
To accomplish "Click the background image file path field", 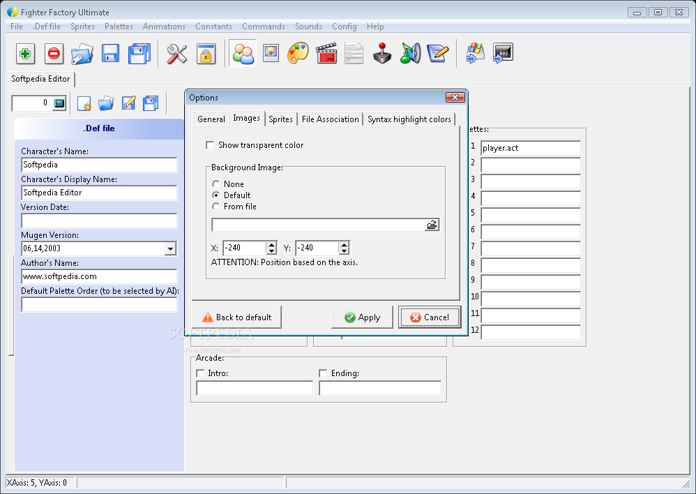I will (x=318, y=225).
